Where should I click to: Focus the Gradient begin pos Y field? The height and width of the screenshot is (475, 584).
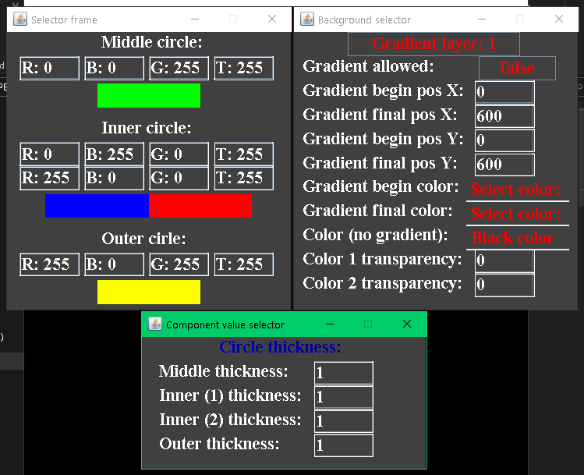[x=504, y=140]
